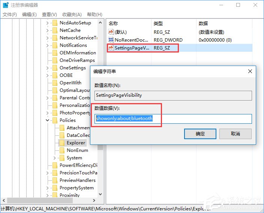Select the PreviewHandlers tree item
Screen dimensions: 264x213
coord(78,180)
